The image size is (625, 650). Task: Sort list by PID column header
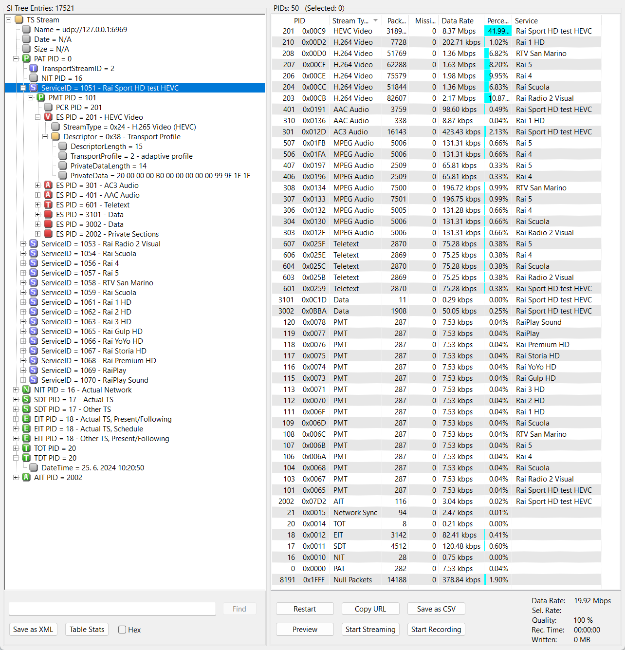pos(300,20)
